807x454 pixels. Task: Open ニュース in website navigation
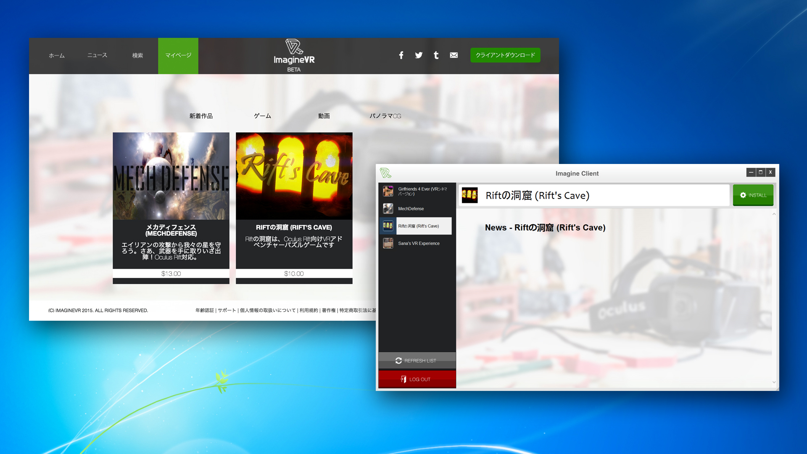click(x=97, y=55)
